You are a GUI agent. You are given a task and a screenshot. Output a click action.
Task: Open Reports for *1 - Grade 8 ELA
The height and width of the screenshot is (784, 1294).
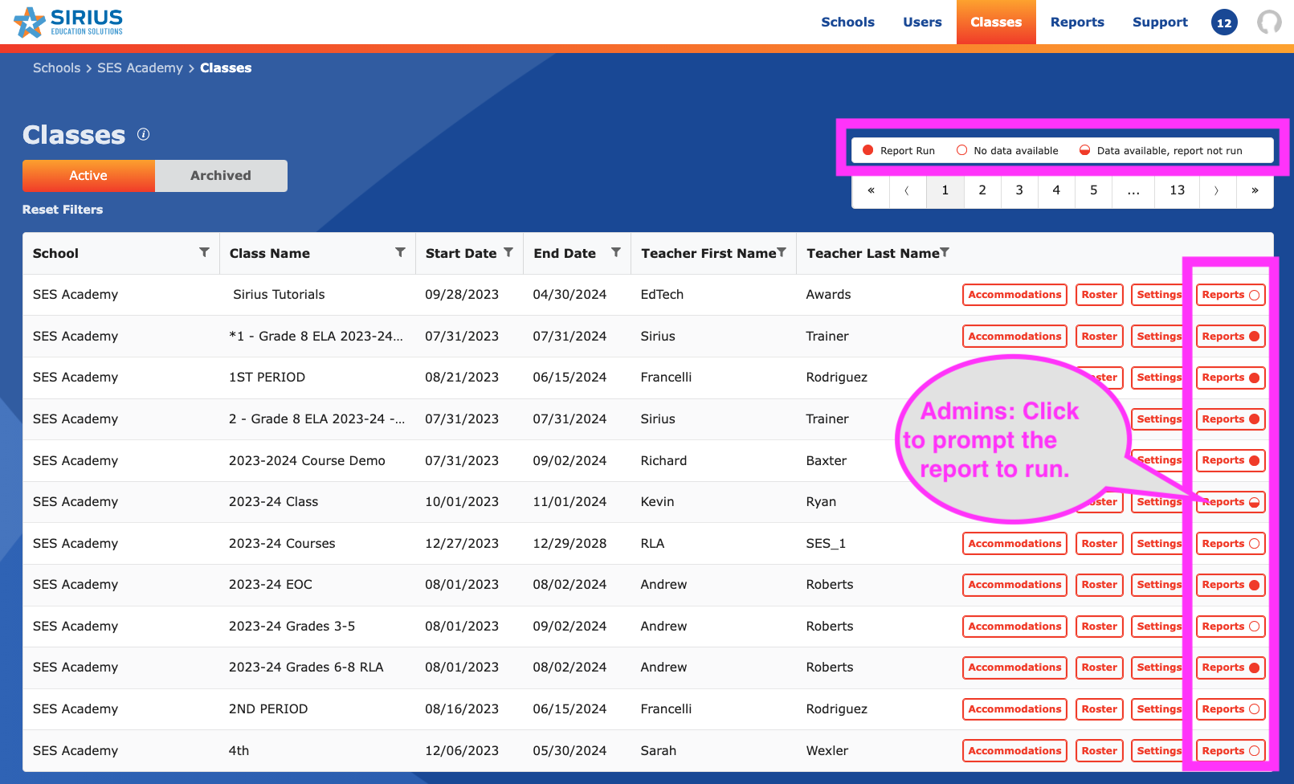tap(1231, 337)
